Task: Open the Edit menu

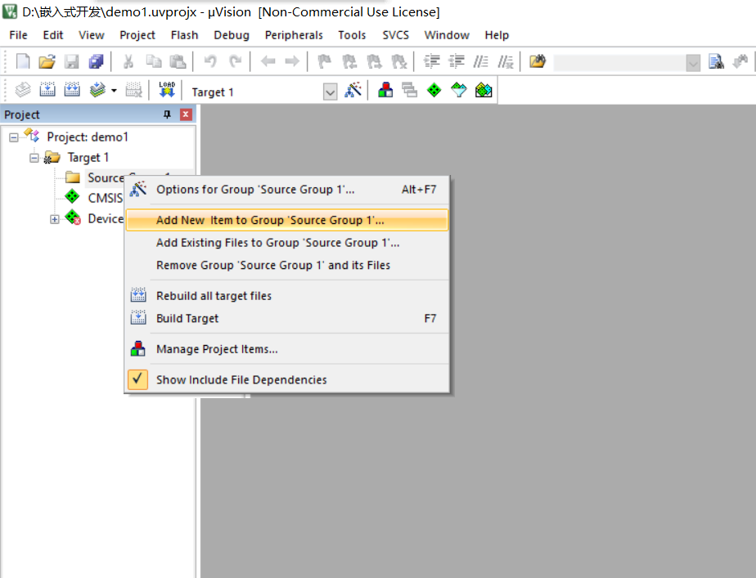Action: click(x=53, y=35)
